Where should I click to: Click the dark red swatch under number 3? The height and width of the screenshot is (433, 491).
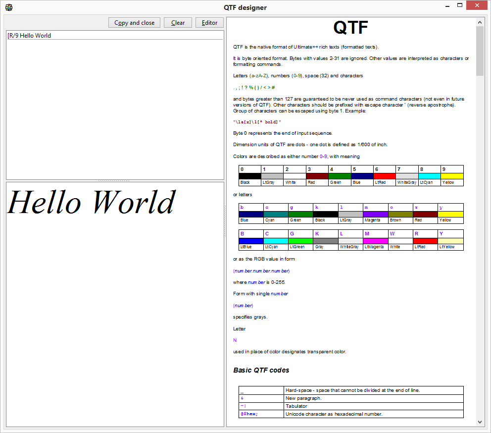pos(317,176)
